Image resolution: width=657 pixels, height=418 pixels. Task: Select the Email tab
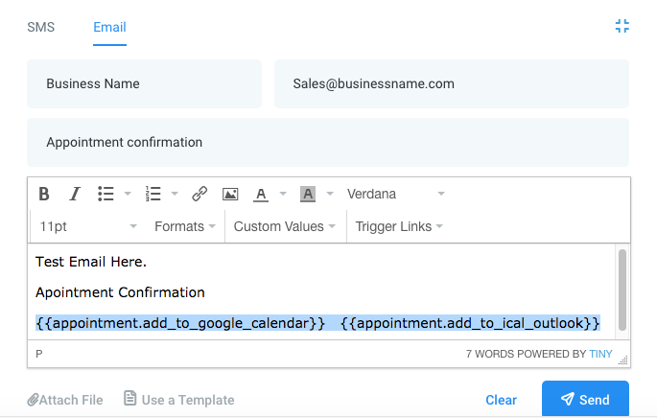pyautogui.click(x=109, y=27)
